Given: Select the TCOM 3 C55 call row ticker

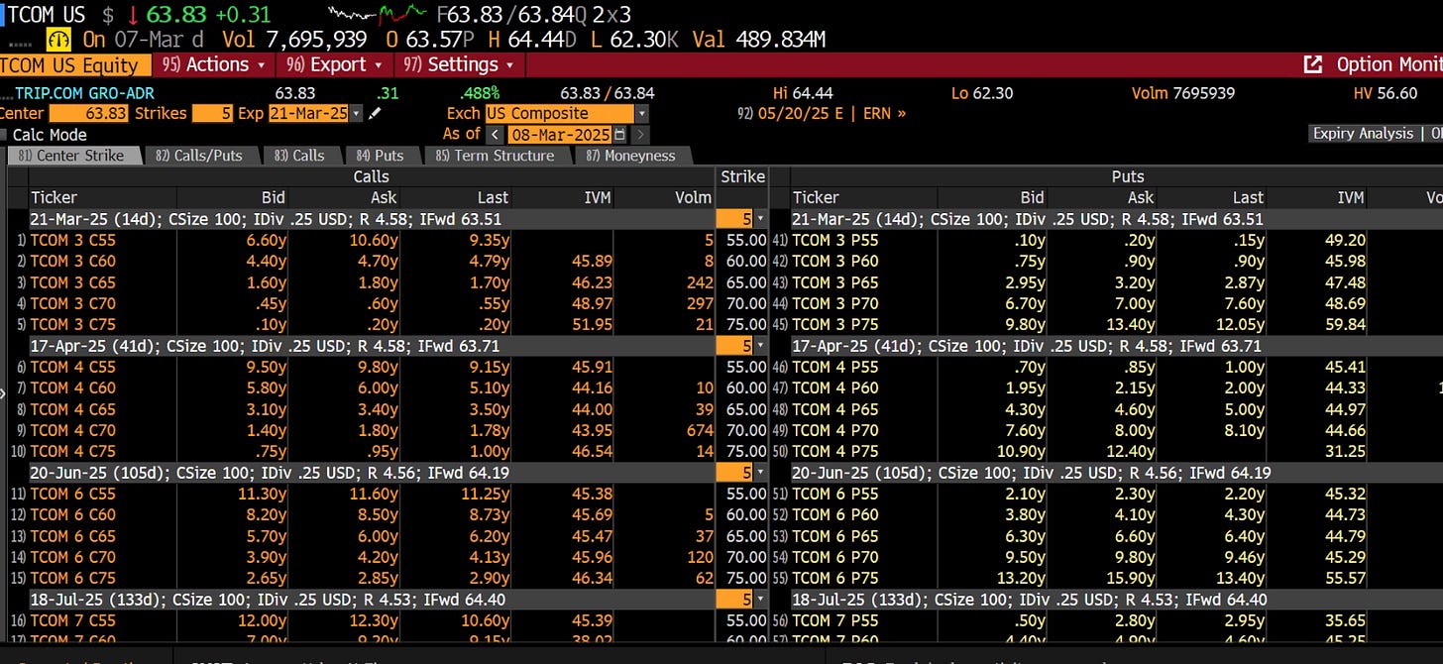Looking at the screenshot, I should click(x=73, y=241).
